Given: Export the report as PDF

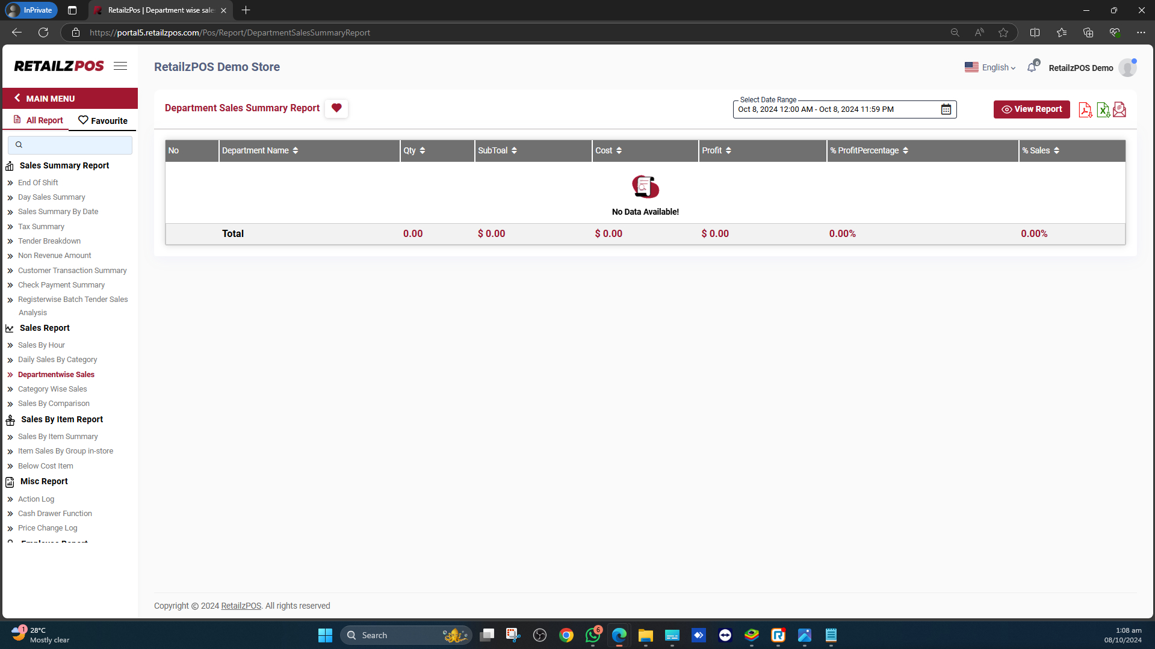Looking at the screenshot, I should click(x=1086, y=109).
